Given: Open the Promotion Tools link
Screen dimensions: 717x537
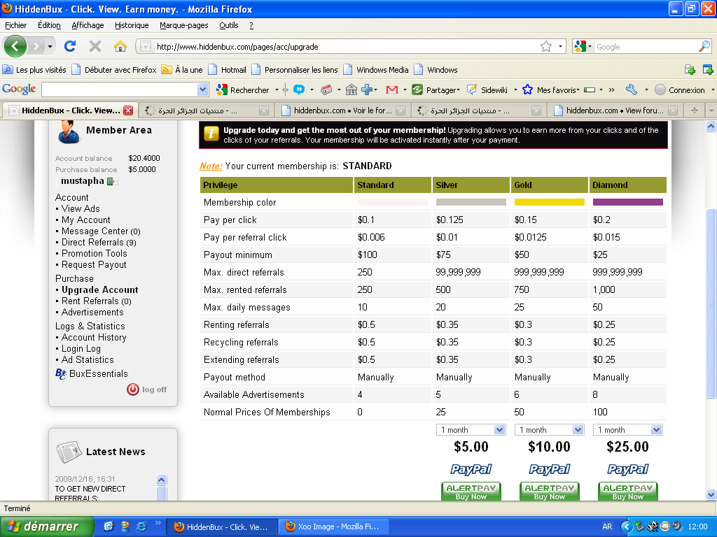Looking at the screenshot, I should coord(95,253).
